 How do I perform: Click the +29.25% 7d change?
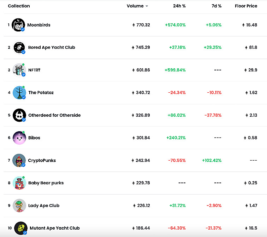(x=213, y=47)
